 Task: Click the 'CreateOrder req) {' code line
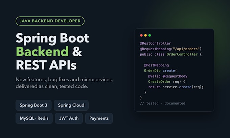pos(167,82)
